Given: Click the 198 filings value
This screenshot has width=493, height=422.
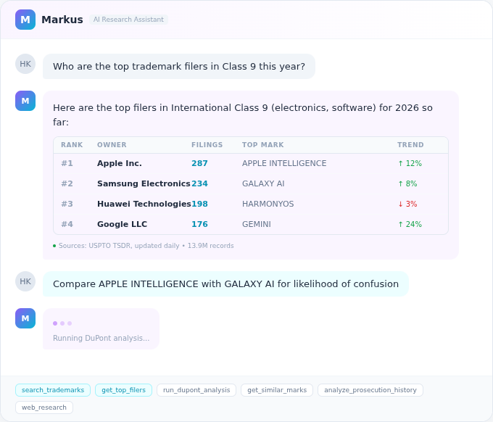Looking at the screenshot, I should click(199, 204).
